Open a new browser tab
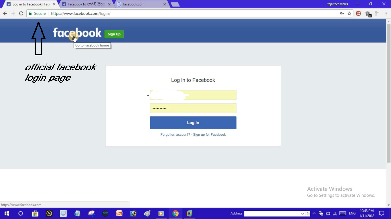Viewport: 391px width, 219px height. tap(175, 4)
